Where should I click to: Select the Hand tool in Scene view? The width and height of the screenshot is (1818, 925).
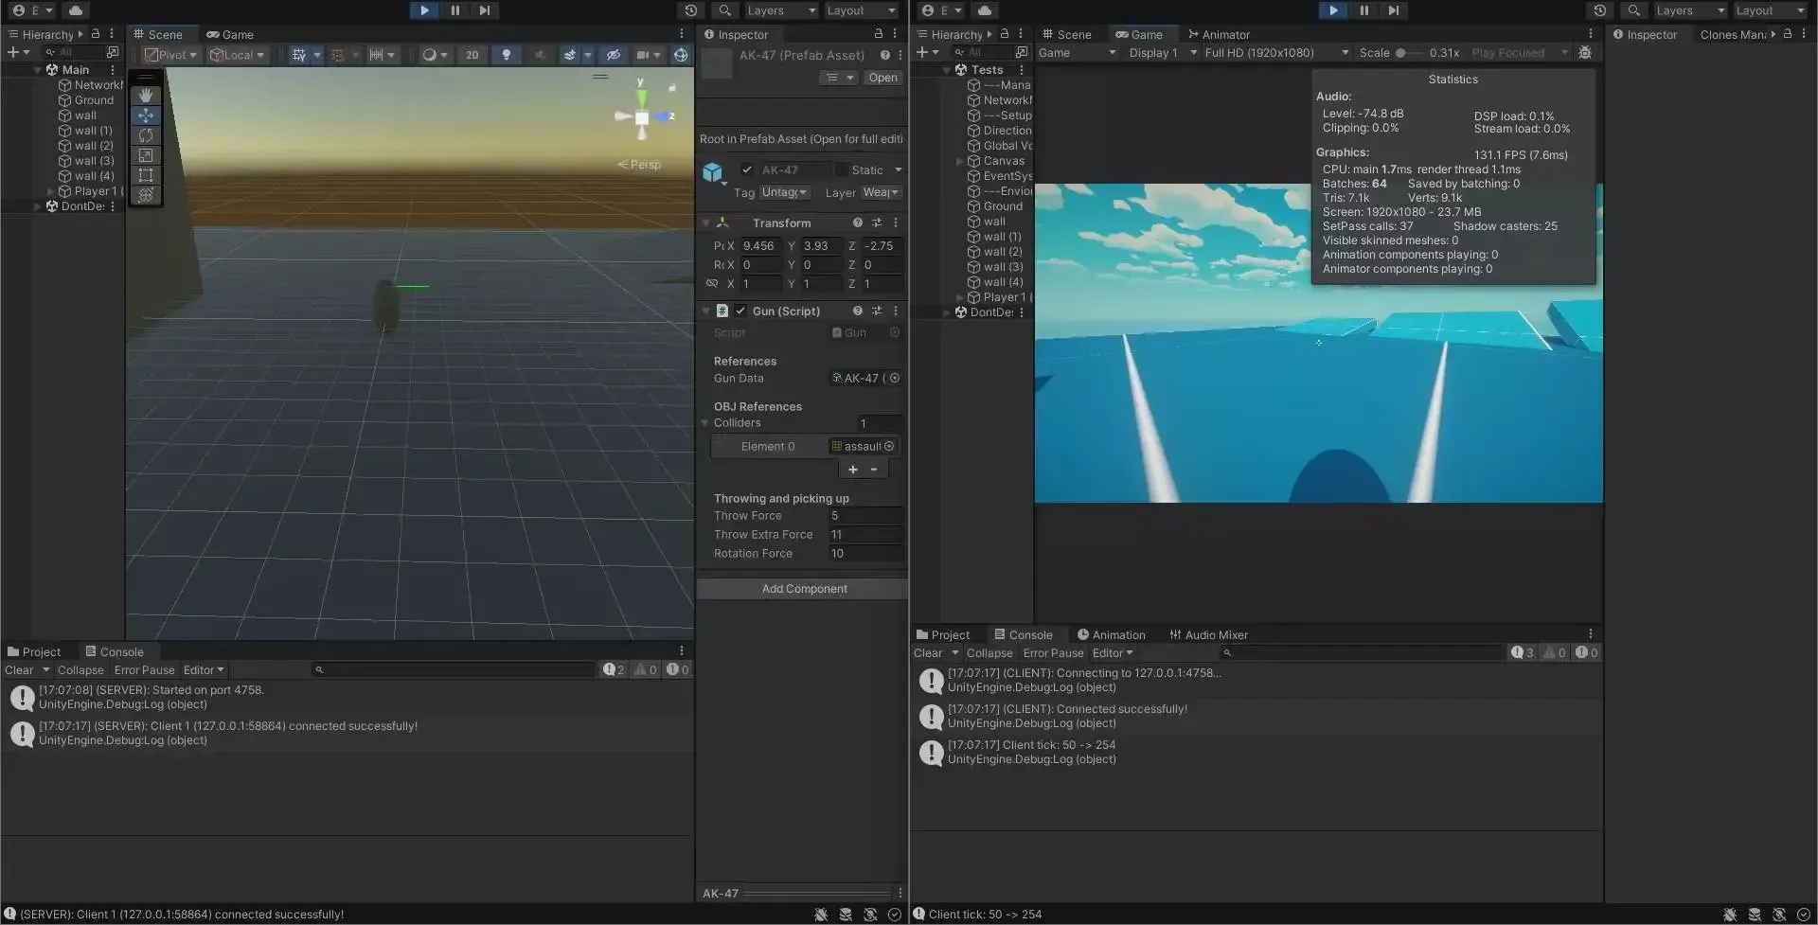coord(146,96)
